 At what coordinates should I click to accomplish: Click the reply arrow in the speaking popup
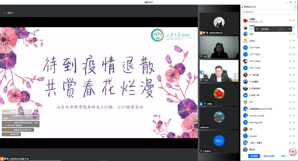pos(290,29)
